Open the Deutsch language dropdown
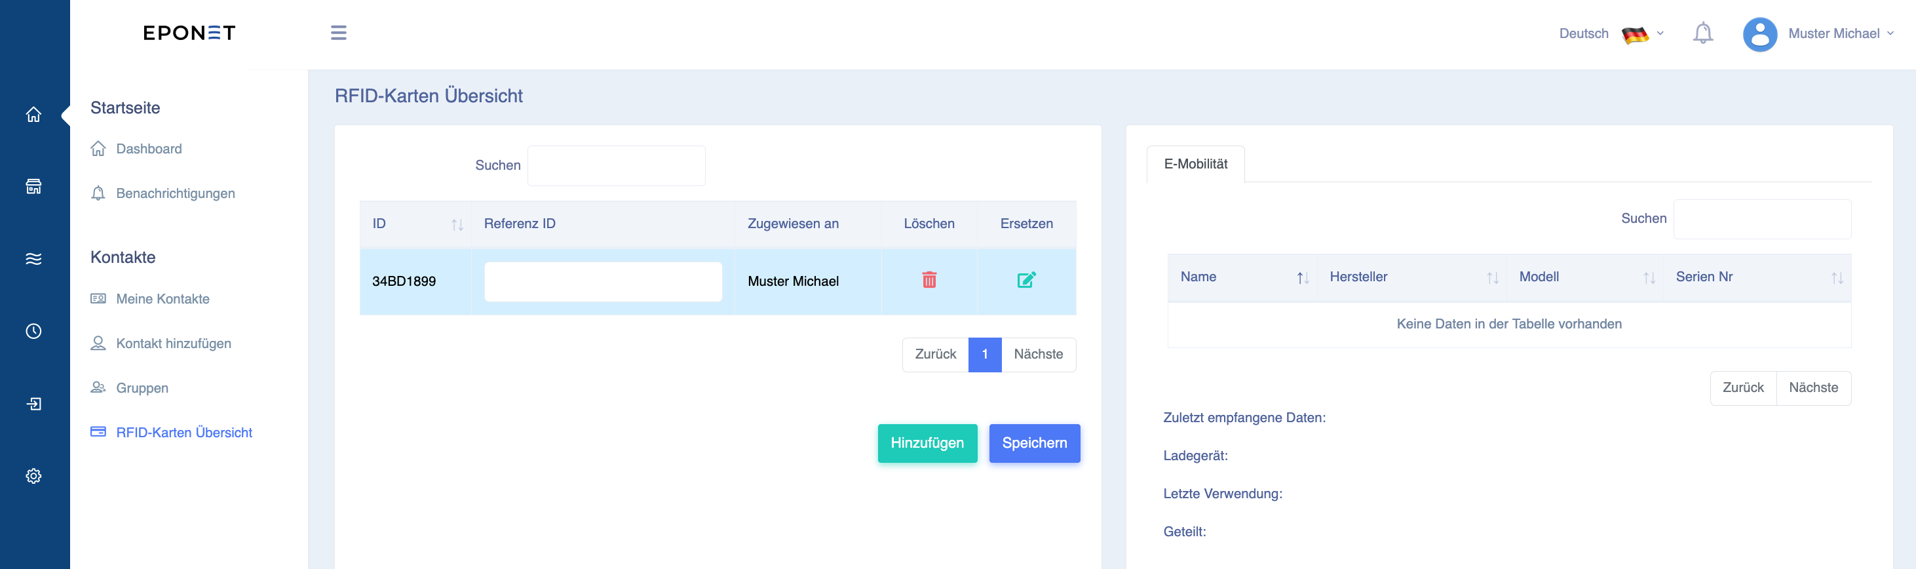Viewport: 1916px width, 569px height. pyautogui.click(x=1611, y=33)
